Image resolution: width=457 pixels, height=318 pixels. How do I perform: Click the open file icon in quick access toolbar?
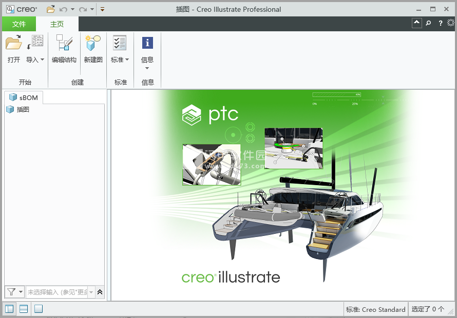point(51,9)
